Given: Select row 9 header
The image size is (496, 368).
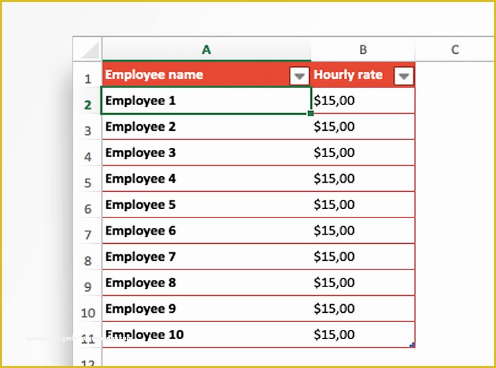Looking at the screenshot, I should click(x=87, y=283).
